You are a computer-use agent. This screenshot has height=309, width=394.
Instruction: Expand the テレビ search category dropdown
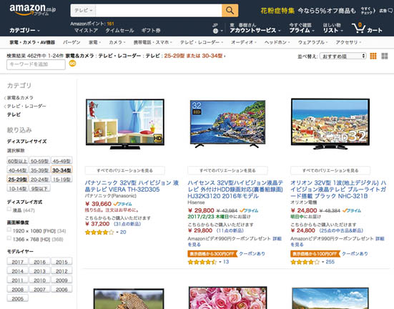(x=83, y=11)
